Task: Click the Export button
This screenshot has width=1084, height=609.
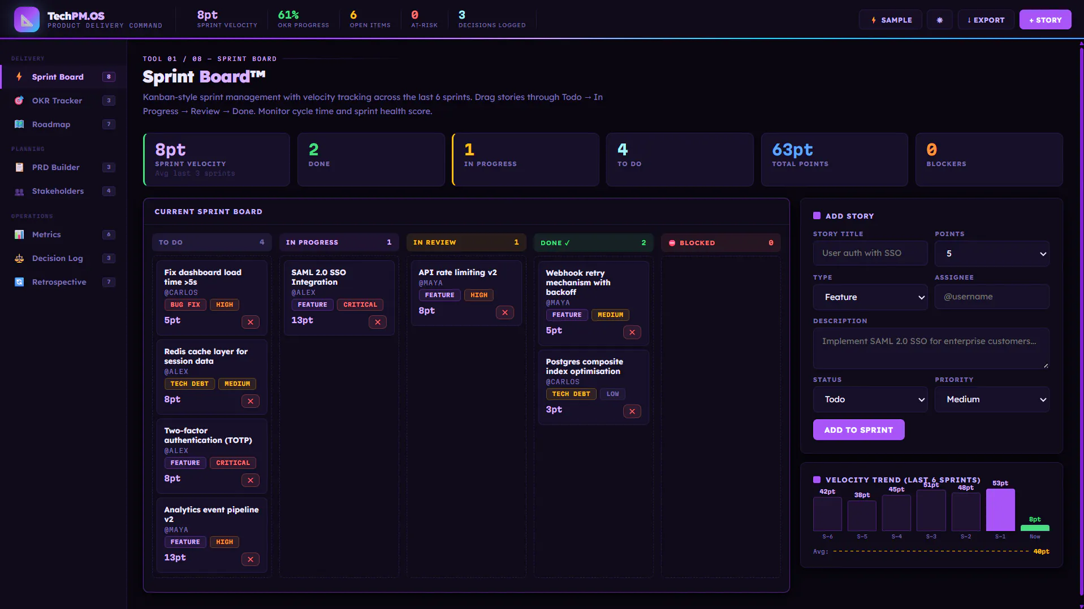Action: tap(986, 20)
